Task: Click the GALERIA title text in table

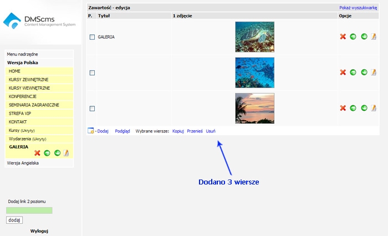Action: tap(106, 37)
